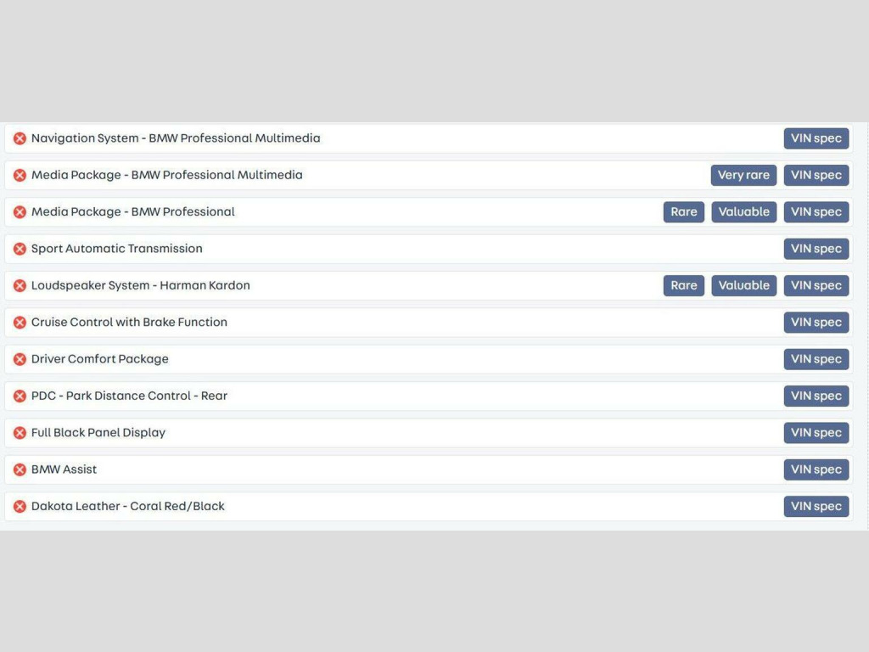Click the Very rare badge on Media Package
The height and width of the screenshot is (652, 869).
coord(743,175)
